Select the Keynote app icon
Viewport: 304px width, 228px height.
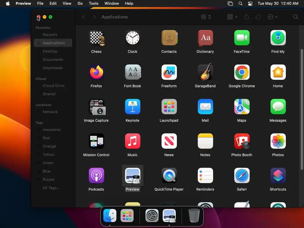point(132,107)
